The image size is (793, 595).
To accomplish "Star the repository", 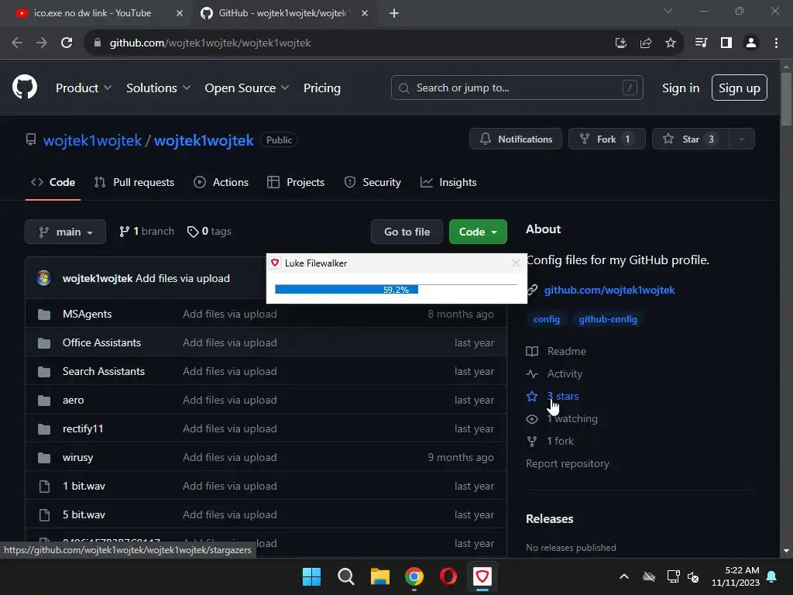I will [x=691, y=139].
